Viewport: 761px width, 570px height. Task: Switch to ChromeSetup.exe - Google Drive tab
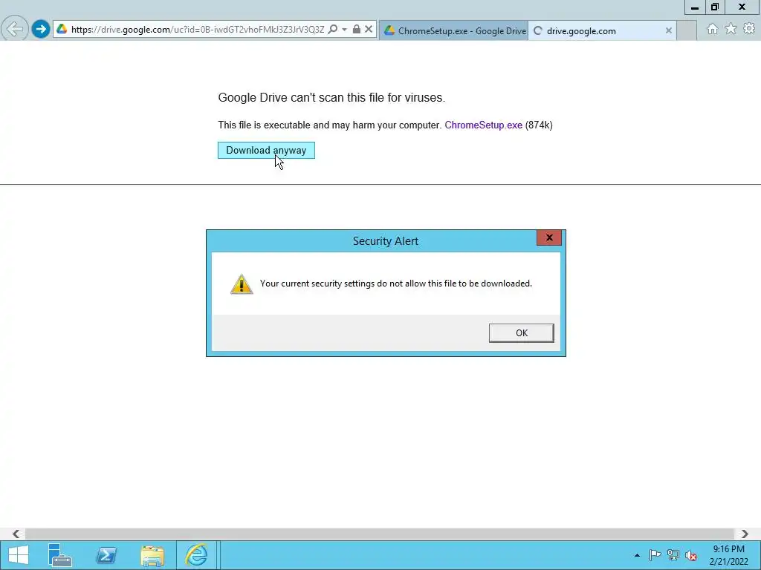click(x=454, y=30)
